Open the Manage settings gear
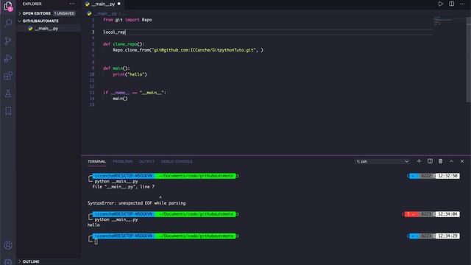 [8, 262]
